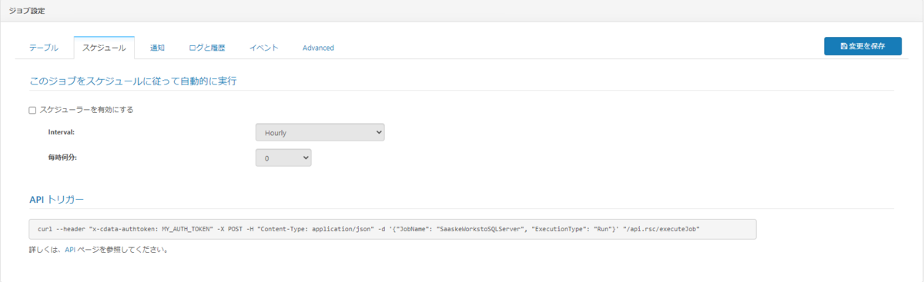The image size is (924, 282).
Task: Click the arrow of the minute selector
Action: click(x=305, y=158)
